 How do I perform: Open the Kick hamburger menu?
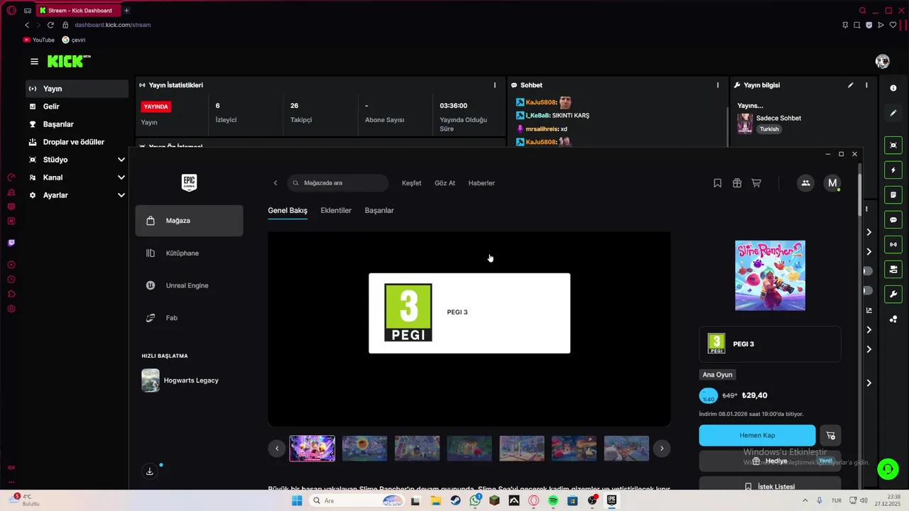click(x=34, y=62)
